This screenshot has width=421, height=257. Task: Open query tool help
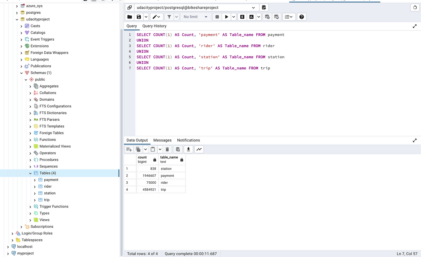[302, 17]
